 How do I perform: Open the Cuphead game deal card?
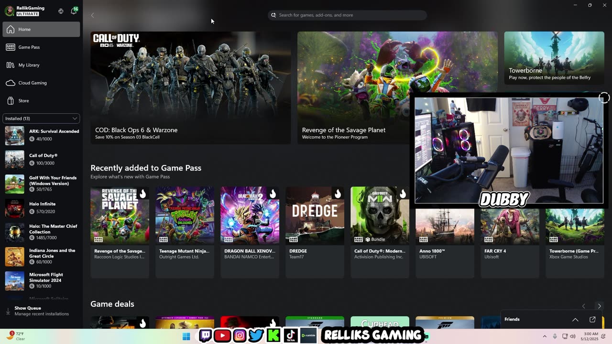pos(380,322)
